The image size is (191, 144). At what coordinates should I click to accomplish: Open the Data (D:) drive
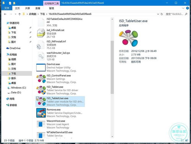click(16, 92)
